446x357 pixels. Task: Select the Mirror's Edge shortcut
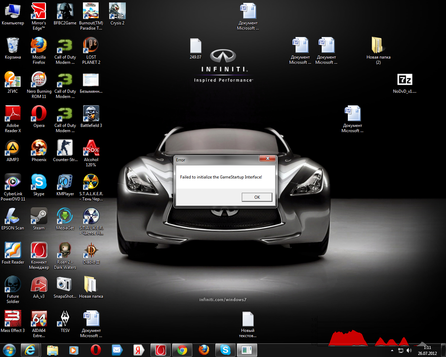point(39,16)
